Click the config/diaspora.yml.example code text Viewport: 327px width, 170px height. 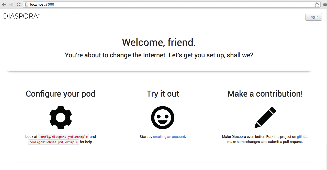63,137
